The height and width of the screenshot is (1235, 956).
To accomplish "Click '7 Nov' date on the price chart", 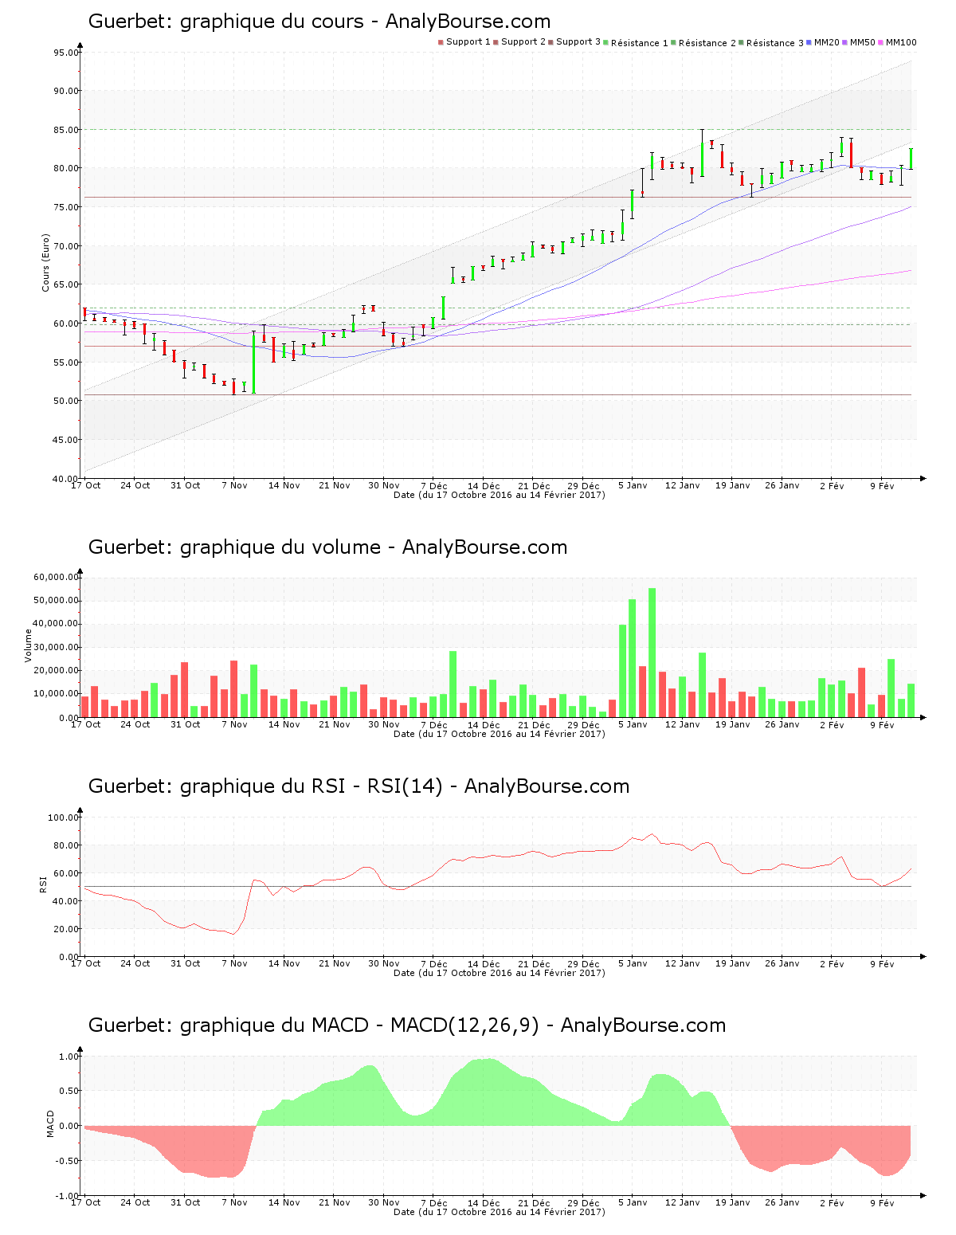I will (x=234, y=485).
